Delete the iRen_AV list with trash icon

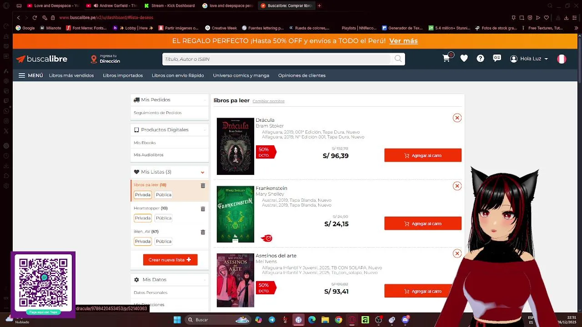pos(203,232)
